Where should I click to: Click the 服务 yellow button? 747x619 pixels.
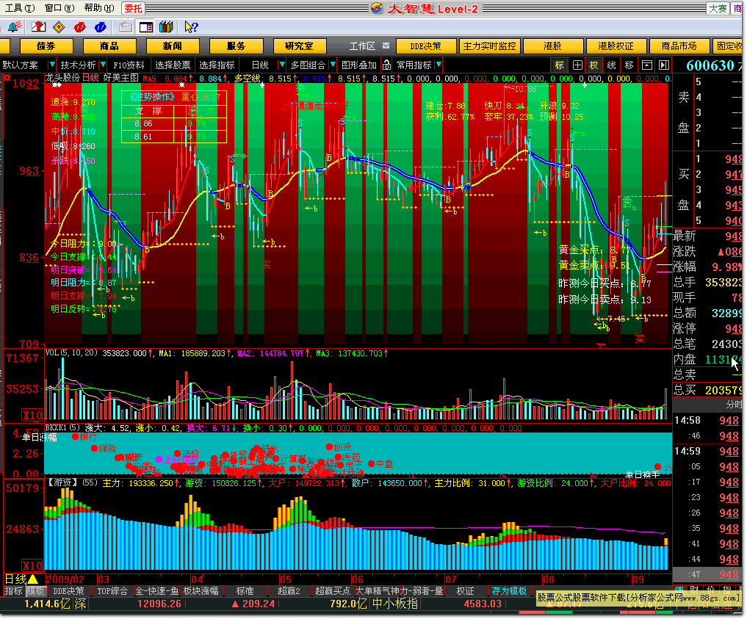(x=236, y=46)
